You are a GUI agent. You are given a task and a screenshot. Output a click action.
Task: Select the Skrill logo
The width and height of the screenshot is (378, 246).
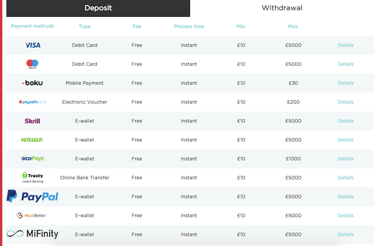32,121
